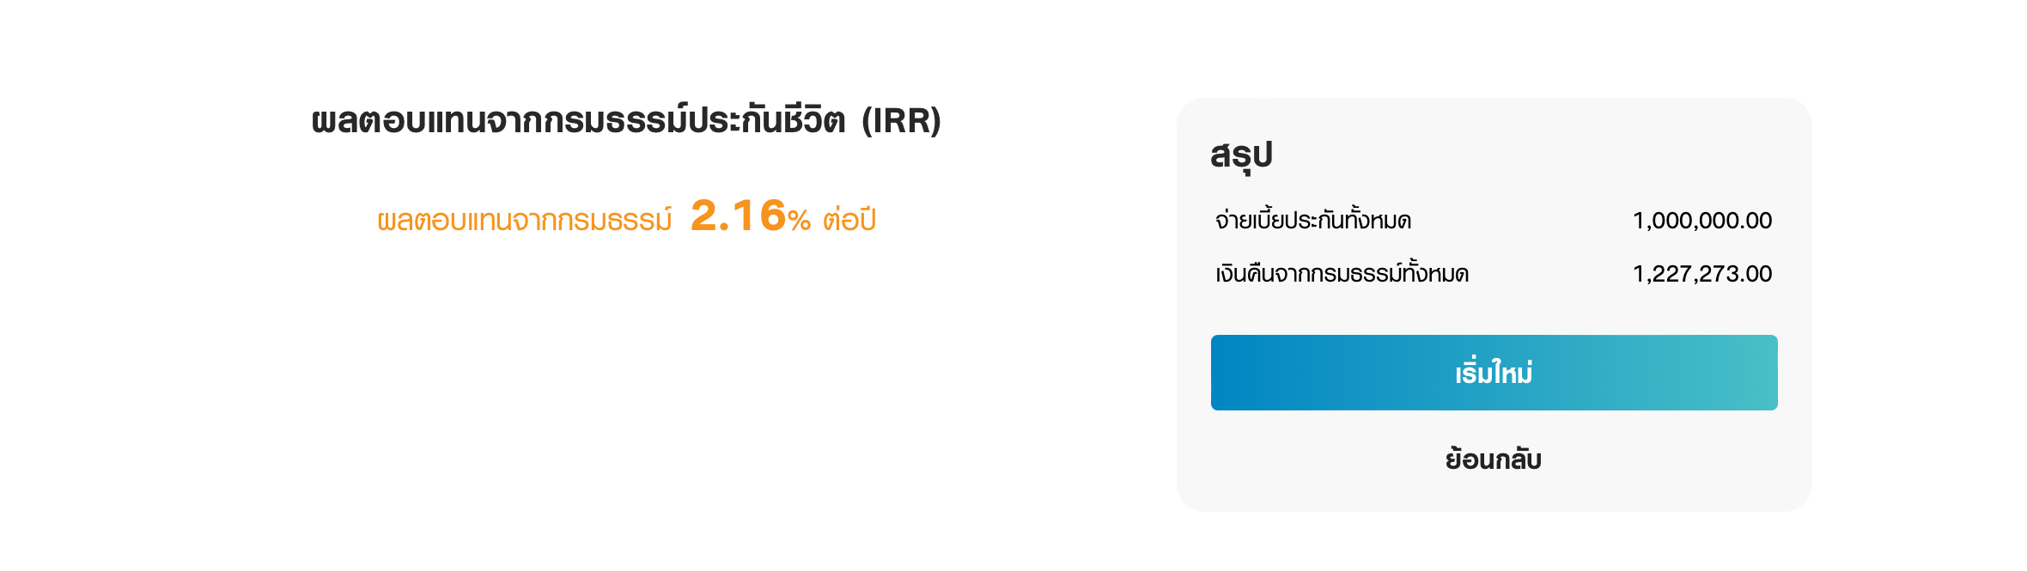Screen dimensions: 2027x571
Task: Click the dark blue left end of restart button
Action: 1245,373
